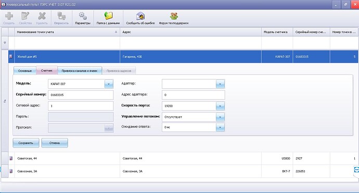Expand Ожидание ответа dropdown arrow
This screenshot has height=193, width=359.
[220, 127]
